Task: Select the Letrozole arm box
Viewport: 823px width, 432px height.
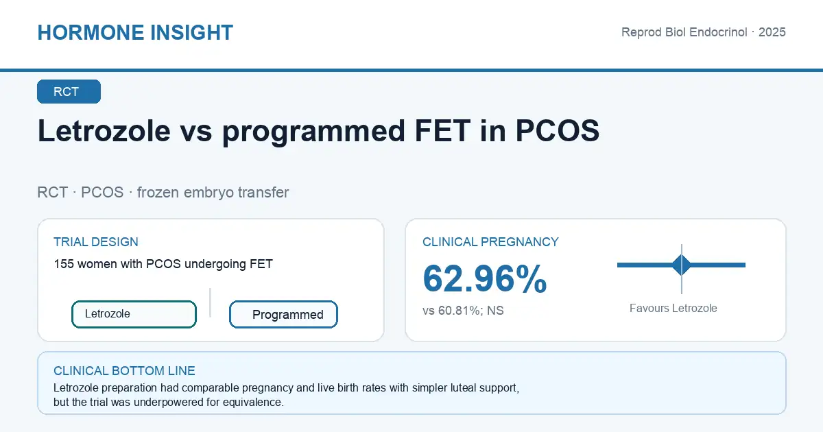Action: tap(134, 314)
